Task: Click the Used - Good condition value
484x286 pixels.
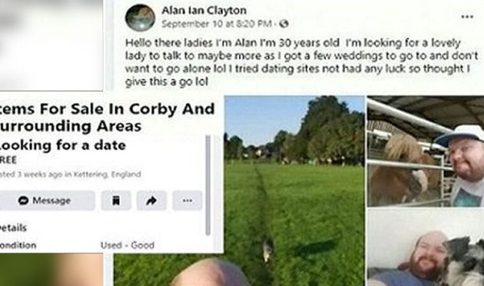Action: tap(127, 245)
